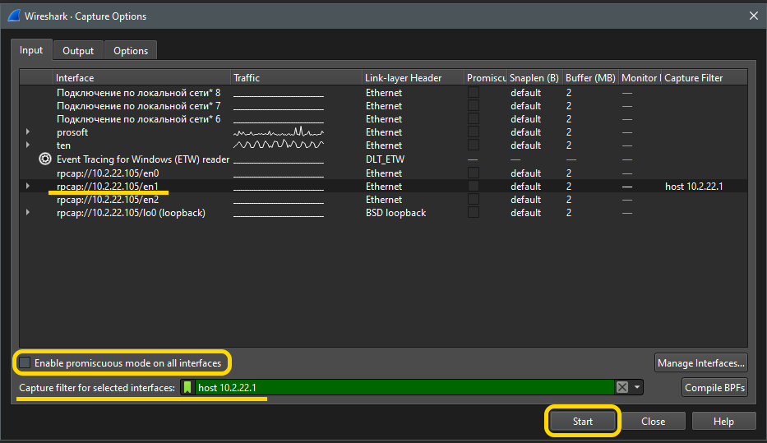Select Подключение по локальной сети* 6 interface
The image size is (767, 443).
(x=138, y=119)
